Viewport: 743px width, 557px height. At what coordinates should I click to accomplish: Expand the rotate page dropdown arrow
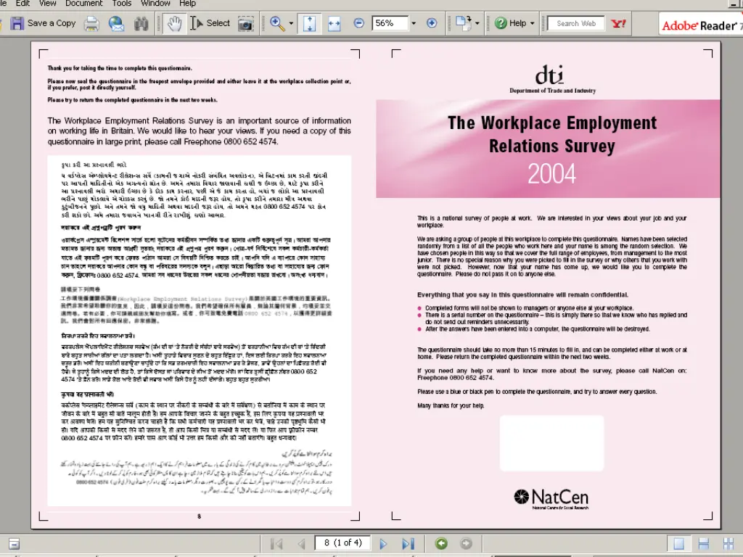[x=477, y=23]
